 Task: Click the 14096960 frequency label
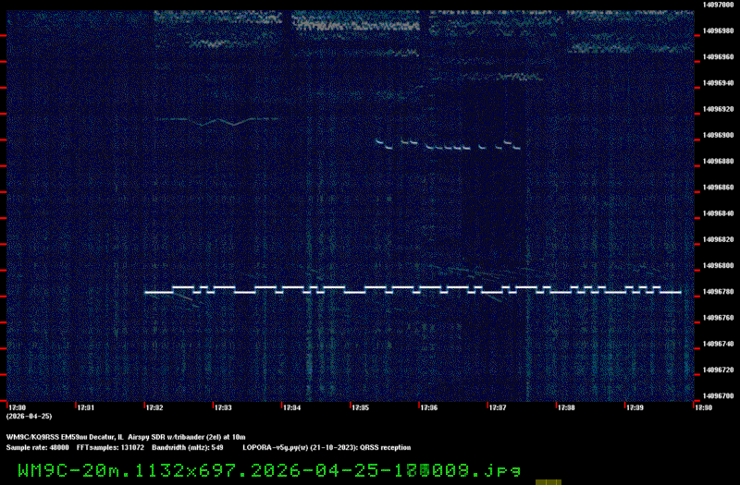pyautogui.click(x=719, y=57)
